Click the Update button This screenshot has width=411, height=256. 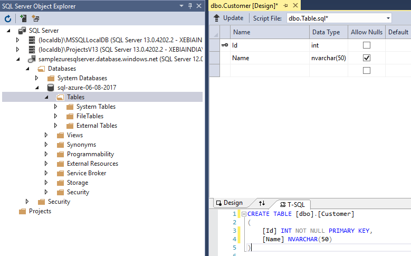point(228,18)
